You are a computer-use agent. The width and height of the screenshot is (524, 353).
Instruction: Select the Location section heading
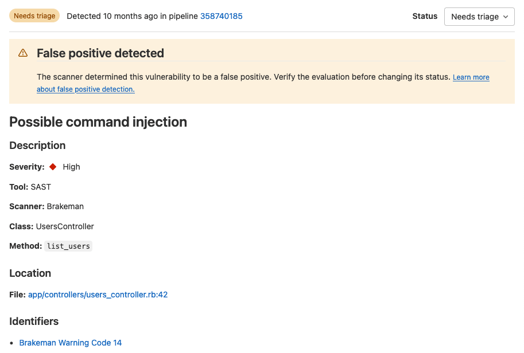click(x=30, y=273)
